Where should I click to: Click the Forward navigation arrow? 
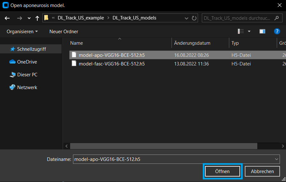(19, 18)
